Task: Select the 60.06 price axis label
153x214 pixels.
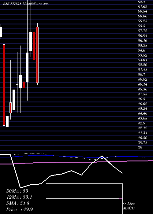Action: click(x=142, y=16)
